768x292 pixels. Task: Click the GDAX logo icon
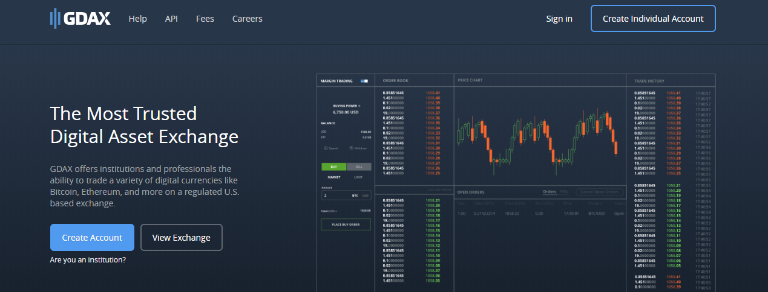[56, 19]
